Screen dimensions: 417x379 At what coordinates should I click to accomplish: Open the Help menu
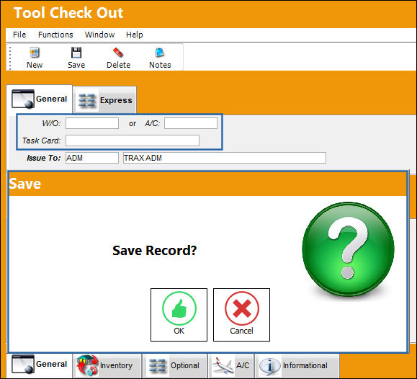134,35
